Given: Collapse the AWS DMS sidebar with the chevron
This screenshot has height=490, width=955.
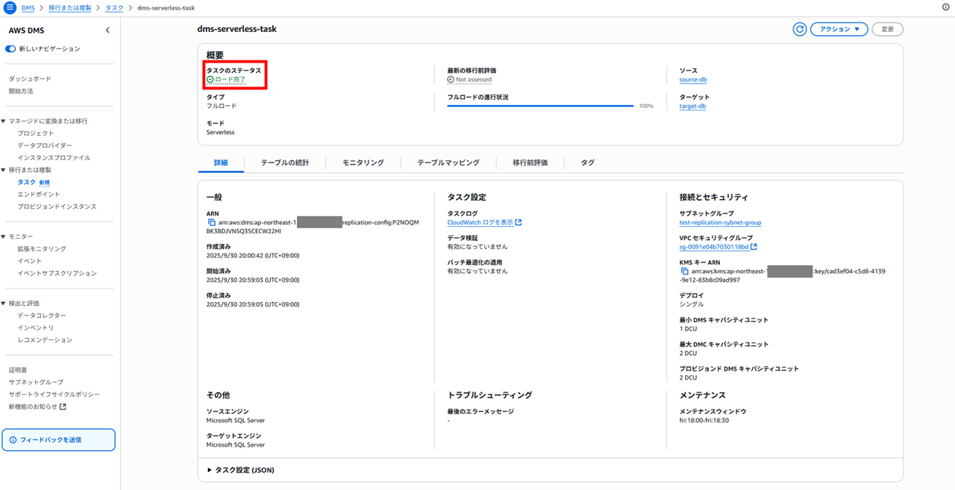Looking at the screenshot, I should (107, 31).
